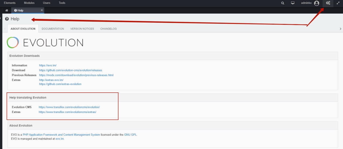Open the adminko user avatar icon
Screen dimensions: 343x149
[x=317, y=3]
